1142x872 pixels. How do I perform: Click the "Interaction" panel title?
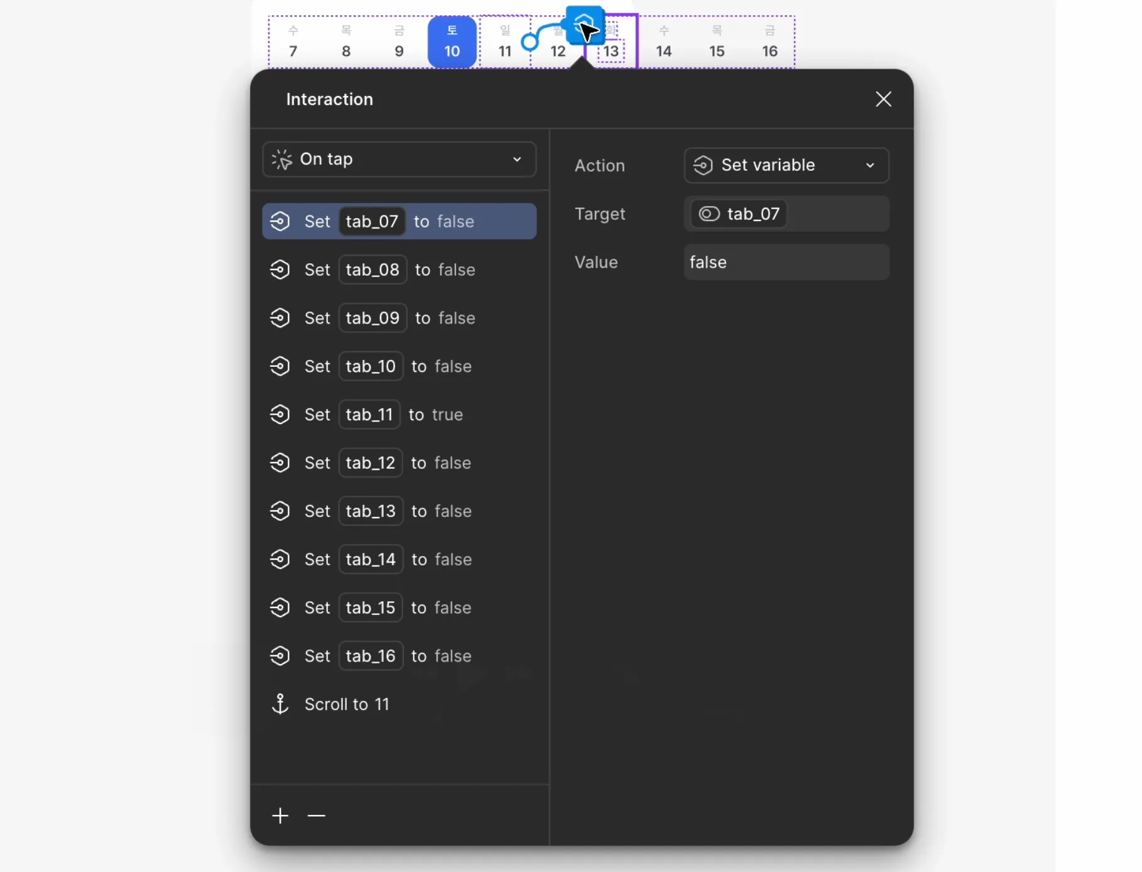point(330,99)
